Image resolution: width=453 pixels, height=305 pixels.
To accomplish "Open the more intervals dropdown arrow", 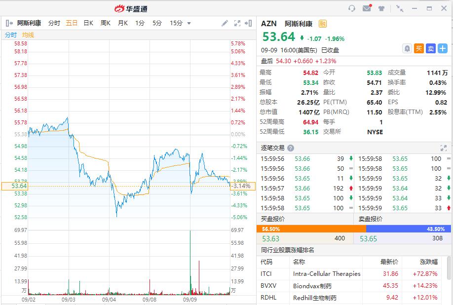I will 189,23.
